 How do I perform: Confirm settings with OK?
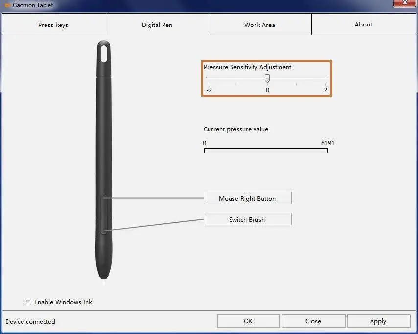tap(248, 321)
